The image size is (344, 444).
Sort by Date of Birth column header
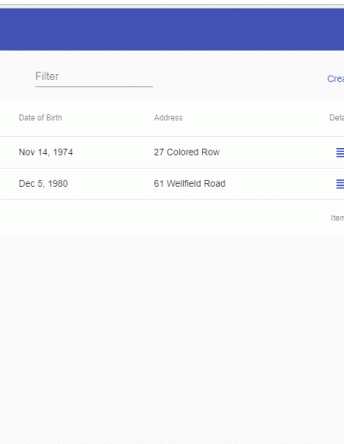pos(40,118)
